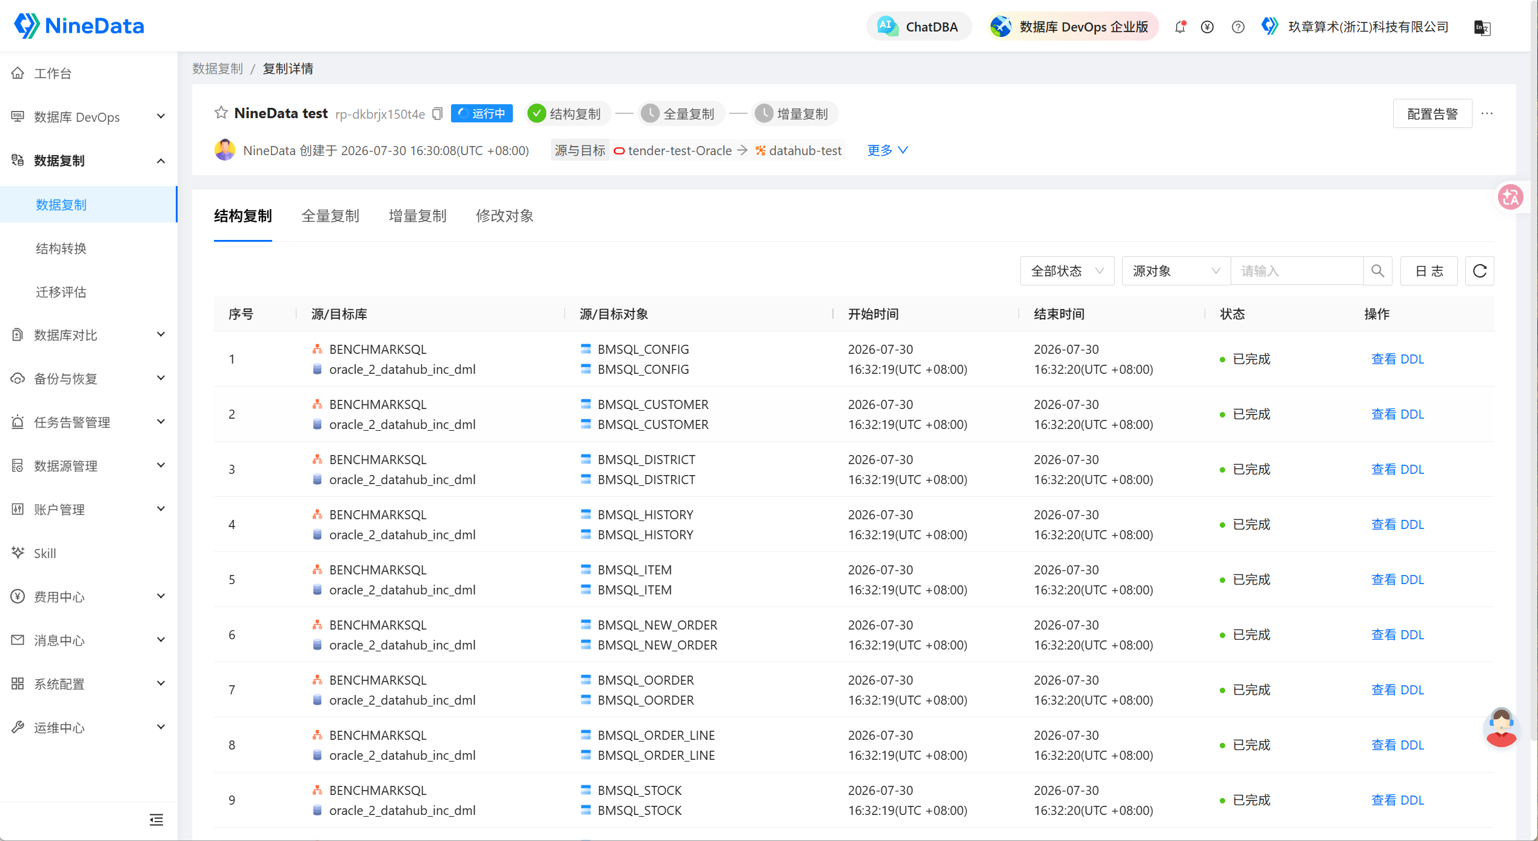
Task: Open Skill in sidebar
Action: tap(89, 553)
